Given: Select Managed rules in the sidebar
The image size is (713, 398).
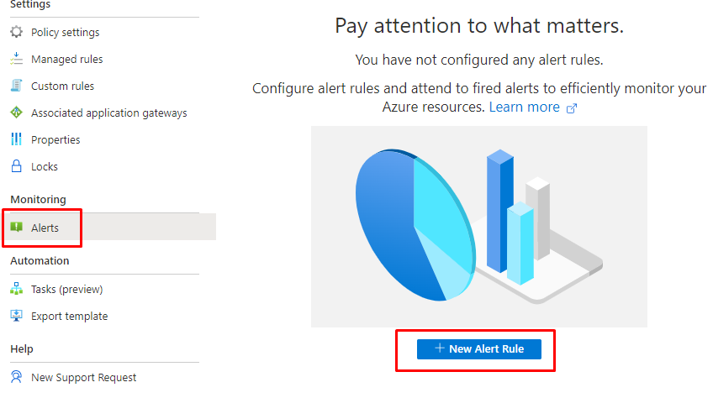Looking at the screenshot, I should [66, 60].
